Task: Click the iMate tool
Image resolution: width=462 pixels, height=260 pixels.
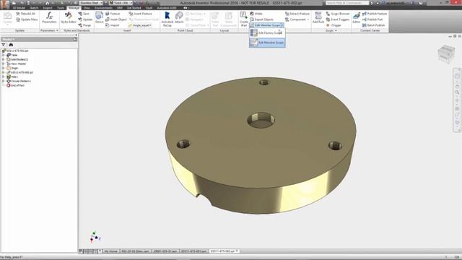Action: click(x=256, y=14)
